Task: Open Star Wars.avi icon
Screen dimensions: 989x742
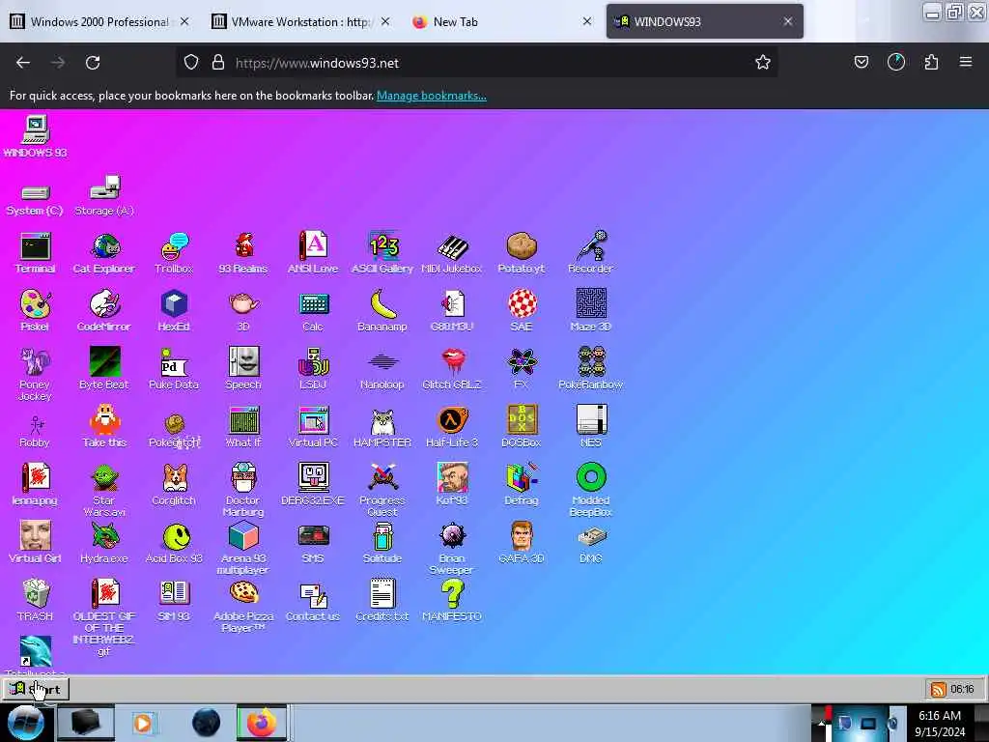Action: click(104, 490)
